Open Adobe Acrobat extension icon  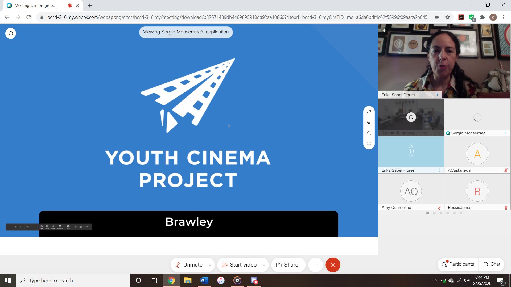tap(461, 17)
